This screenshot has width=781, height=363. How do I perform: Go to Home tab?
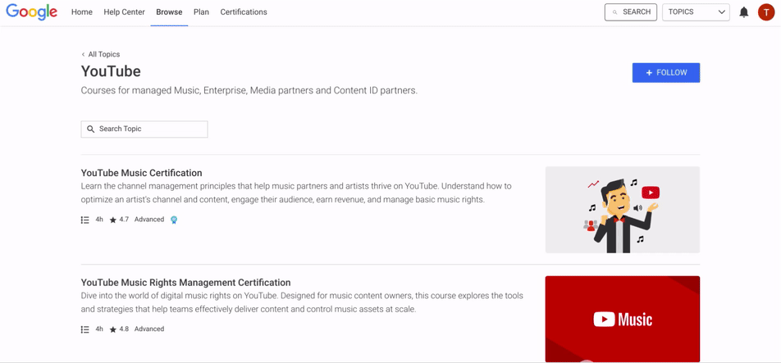pos(82,12)
